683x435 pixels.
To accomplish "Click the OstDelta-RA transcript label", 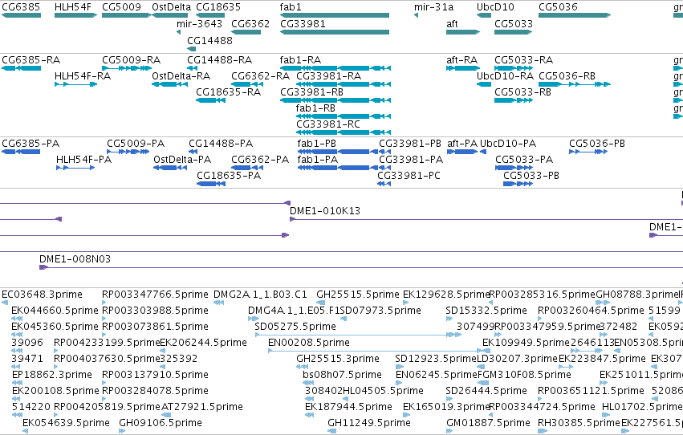I will (181, 75).
